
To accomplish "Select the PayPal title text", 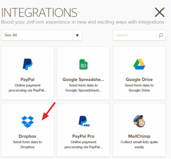I will 27,79.
